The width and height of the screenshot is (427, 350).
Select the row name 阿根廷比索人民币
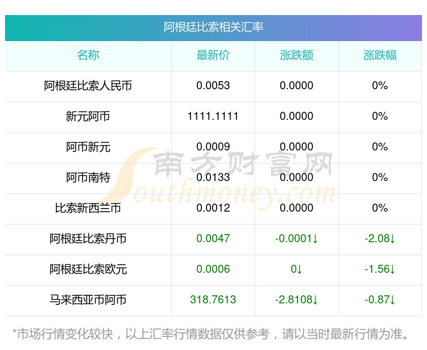[x=88, y=86]
